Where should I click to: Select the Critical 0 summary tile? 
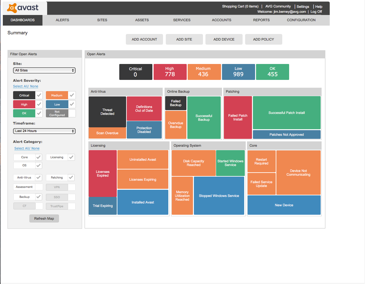[136, 72]
